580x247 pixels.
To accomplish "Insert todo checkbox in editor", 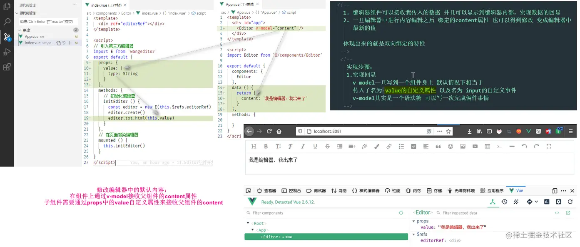I will tap(413, 147).
